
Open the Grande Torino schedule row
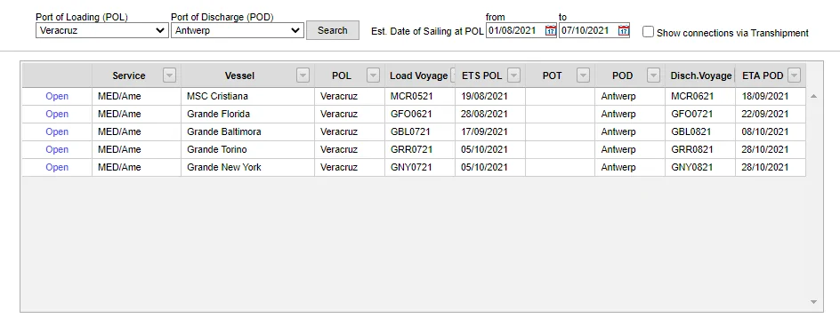[x=57, y=149]
